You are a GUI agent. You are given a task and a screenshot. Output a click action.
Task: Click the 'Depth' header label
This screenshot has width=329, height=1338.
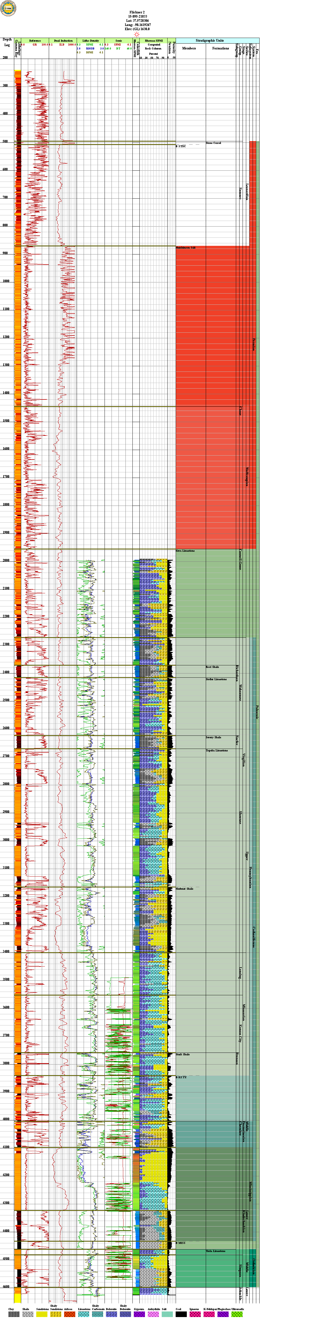pyautogui.click(x=7, y=39)
